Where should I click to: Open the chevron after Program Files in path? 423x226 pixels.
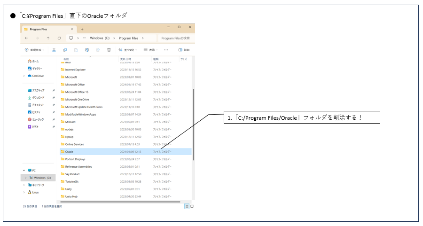pyautogui.click(x=143, y=39)
